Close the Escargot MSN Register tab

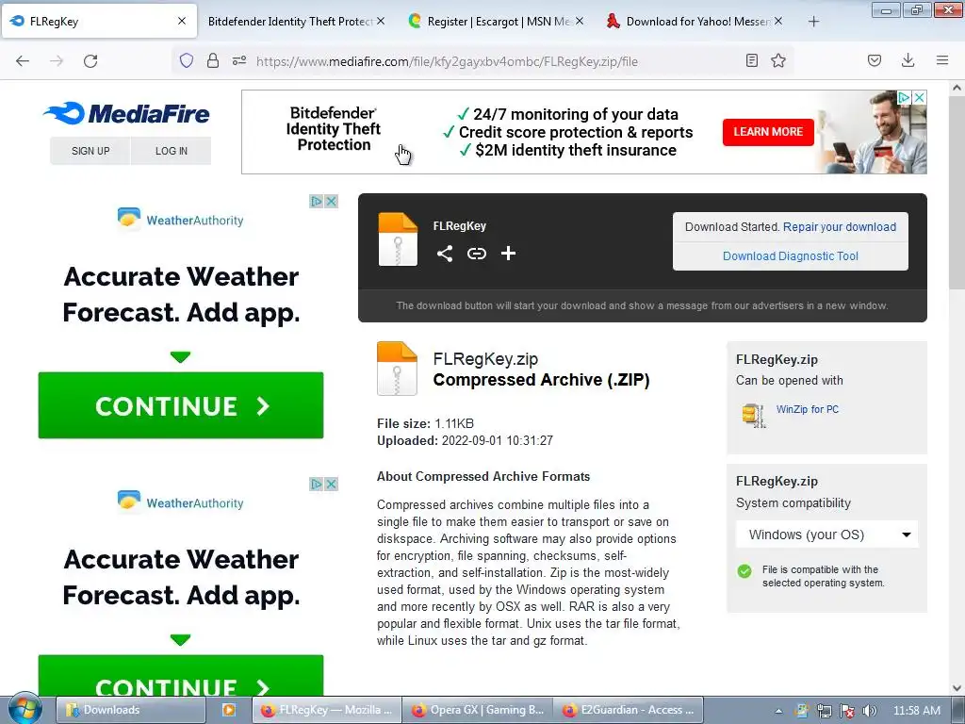tap(580, 21)
